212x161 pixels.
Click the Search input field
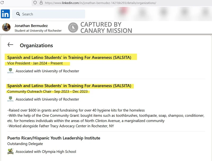(x=48, y=14)
